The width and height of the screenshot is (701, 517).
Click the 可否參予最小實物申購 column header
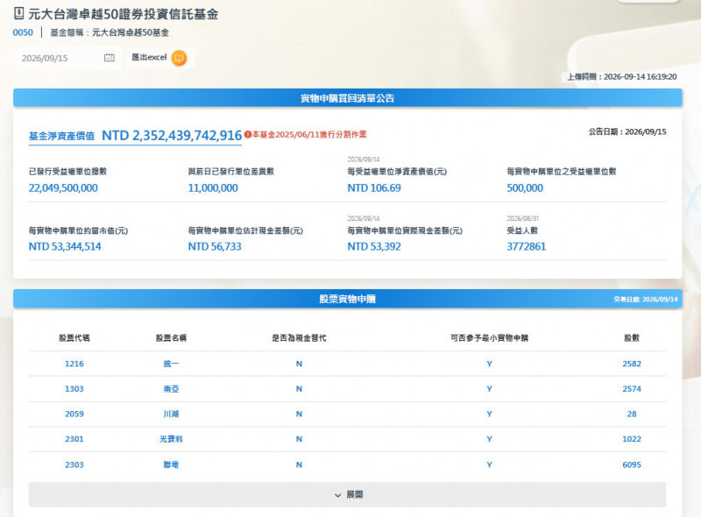click(x=490, y=337)
